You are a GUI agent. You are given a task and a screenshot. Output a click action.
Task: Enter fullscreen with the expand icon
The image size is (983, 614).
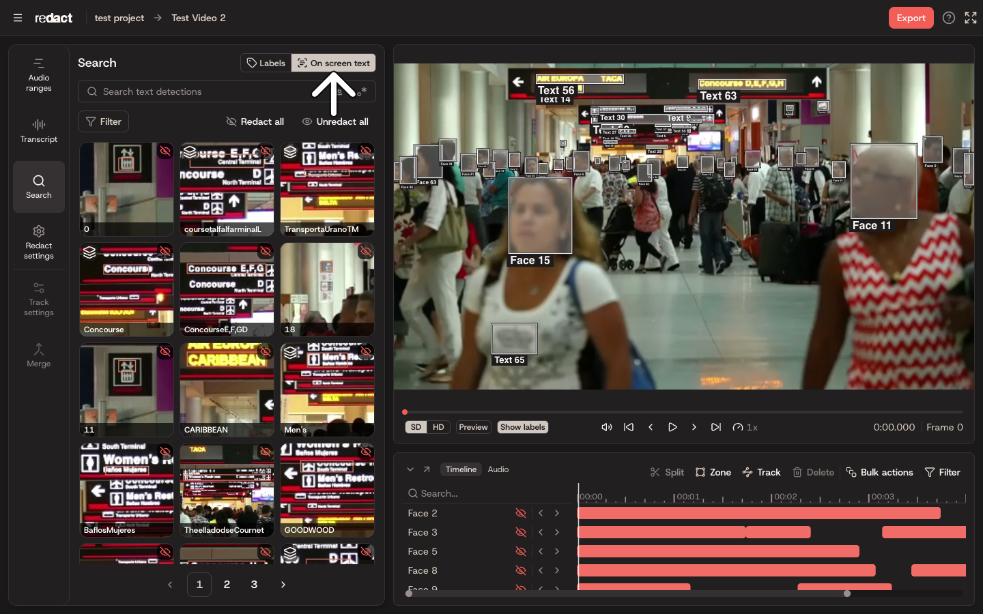pos(971,18)
